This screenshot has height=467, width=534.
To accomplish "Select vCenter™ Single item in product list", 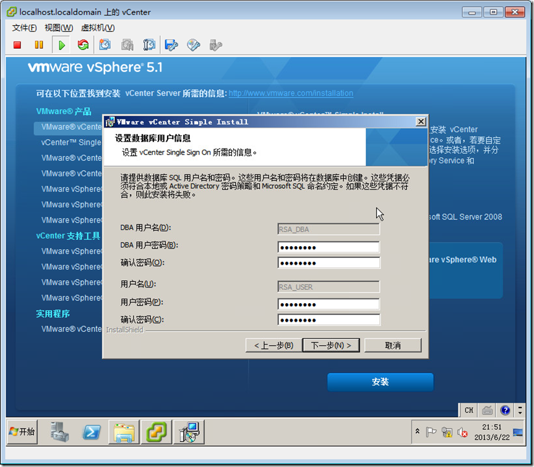I will 71,142.
